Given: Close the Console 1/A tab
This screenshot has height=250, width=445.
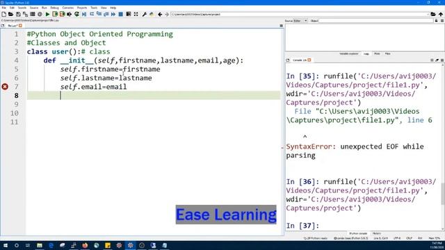Looking at the screenshot, I should (309, 60).
